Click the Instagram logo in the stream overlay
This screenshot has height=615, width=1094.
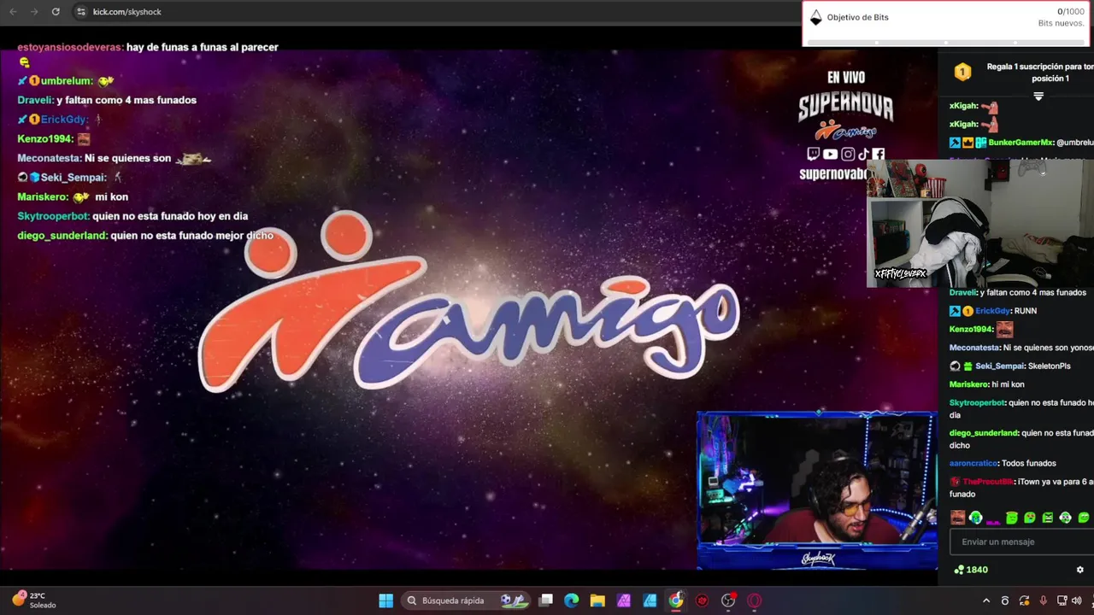(848, 154)
